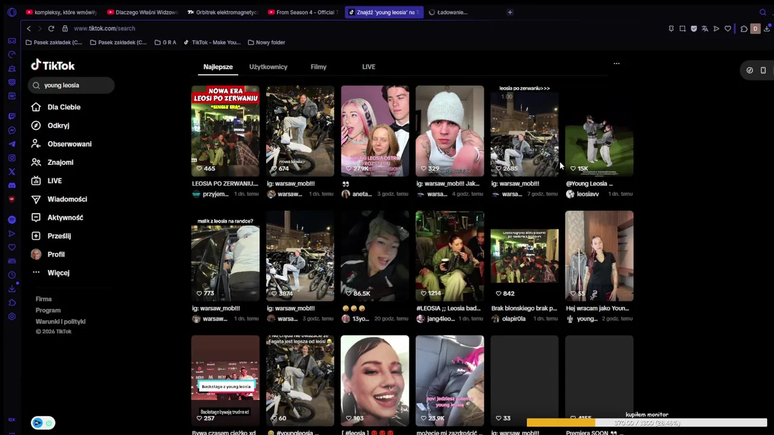Open new tab with plus button
Image resolution: width=774 pixels, height=435 pixels.
coord(510,12)
